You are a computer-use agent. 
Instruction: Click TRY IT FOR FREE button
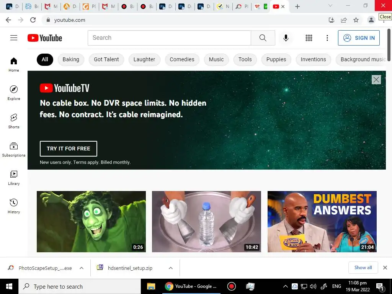click(69, 149)
